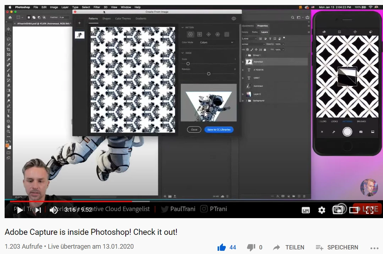Click the Photoshop Home icon
Image resolution: width=383 pixels, height=254 pixels.
pos(10,17)
